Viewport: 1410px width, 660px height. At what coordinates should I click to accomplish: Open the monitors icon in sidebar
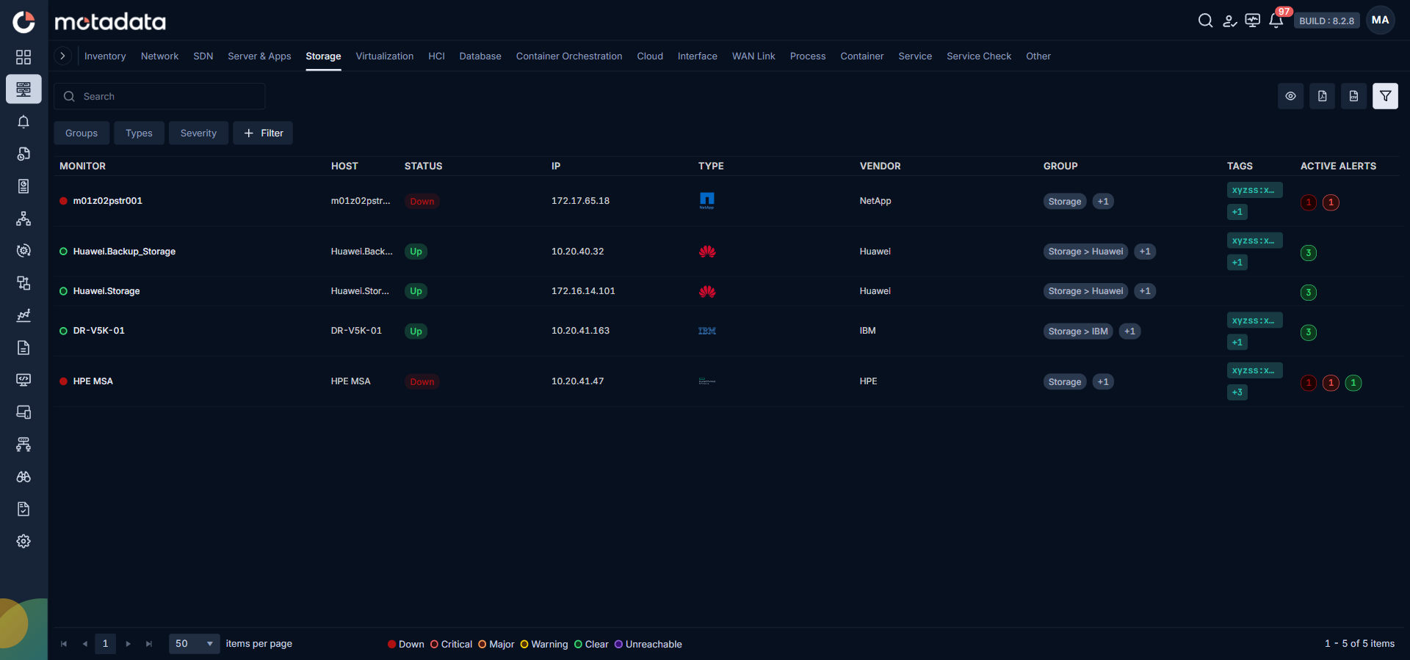tap(23, 89)
